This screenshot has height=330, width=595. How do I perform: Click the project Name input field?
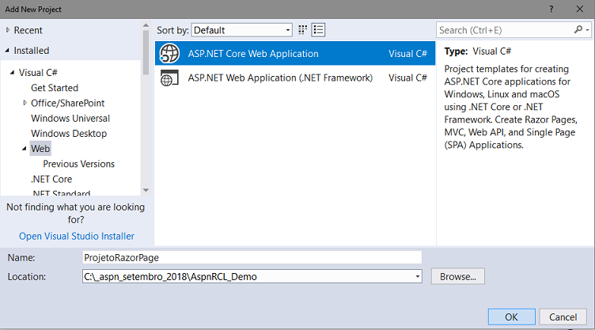252,257
